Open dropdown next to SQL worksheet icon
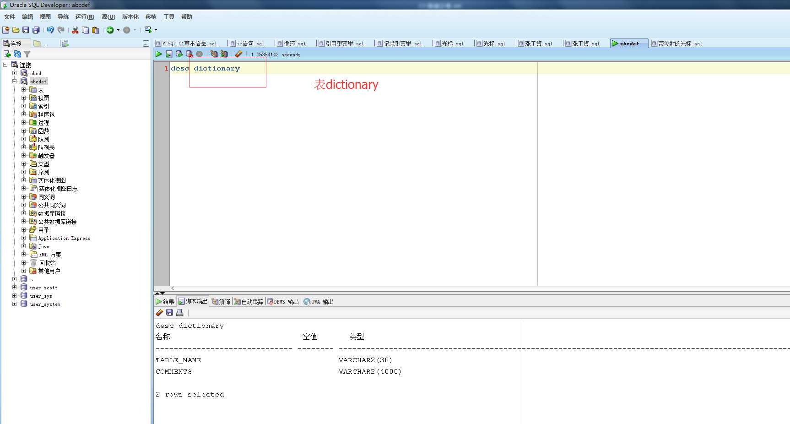This screenshot has height=424, width=790. click(x=156, y=30)
